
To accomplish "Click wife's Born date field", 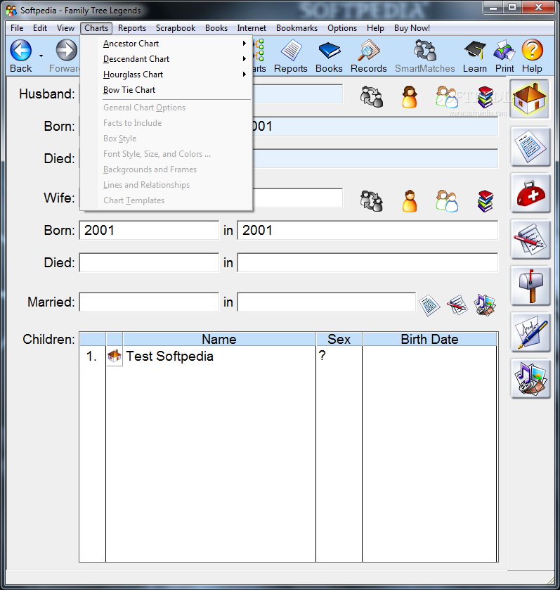I will click(x=149, y=230).
